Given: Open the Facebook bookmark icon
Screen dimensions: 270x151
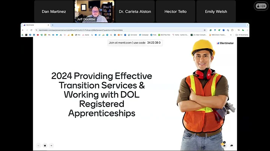Looking at the screenshot, I should coord(30,35).
